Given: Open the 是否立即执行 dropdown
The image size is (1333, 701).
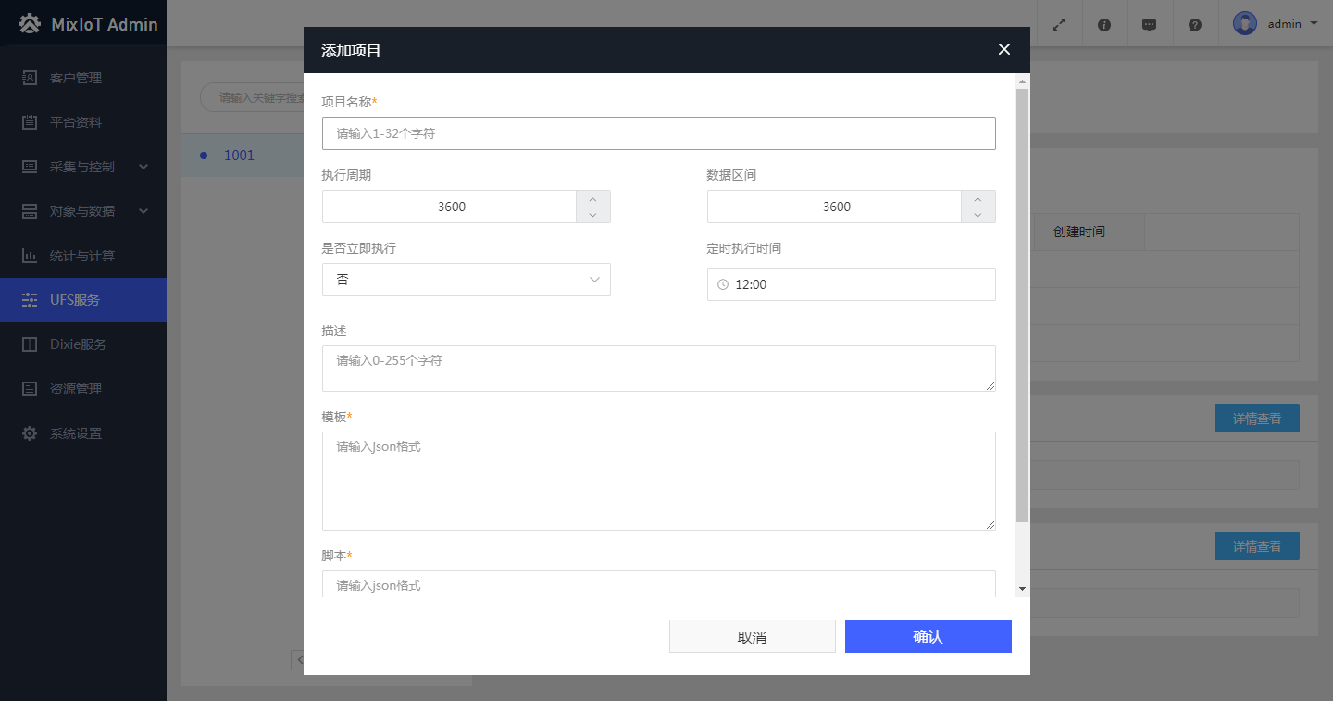Looking at the screenshot, I should [466, 280].
